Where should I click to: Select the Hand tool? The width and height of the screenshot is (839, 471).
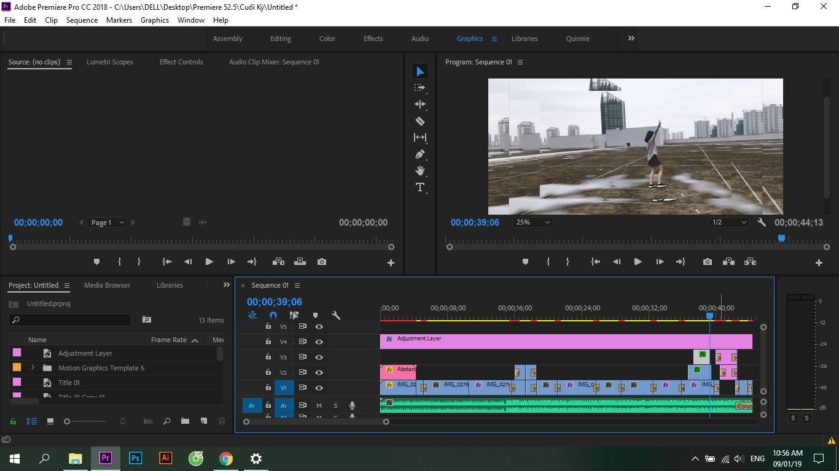click(x=420, y=171)
